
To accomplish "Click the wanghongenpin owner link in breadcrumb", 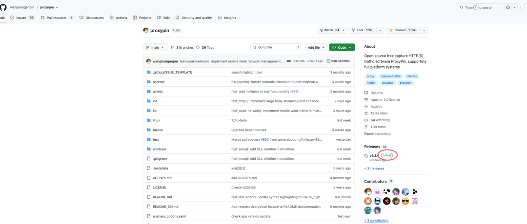I will point(22,7).
